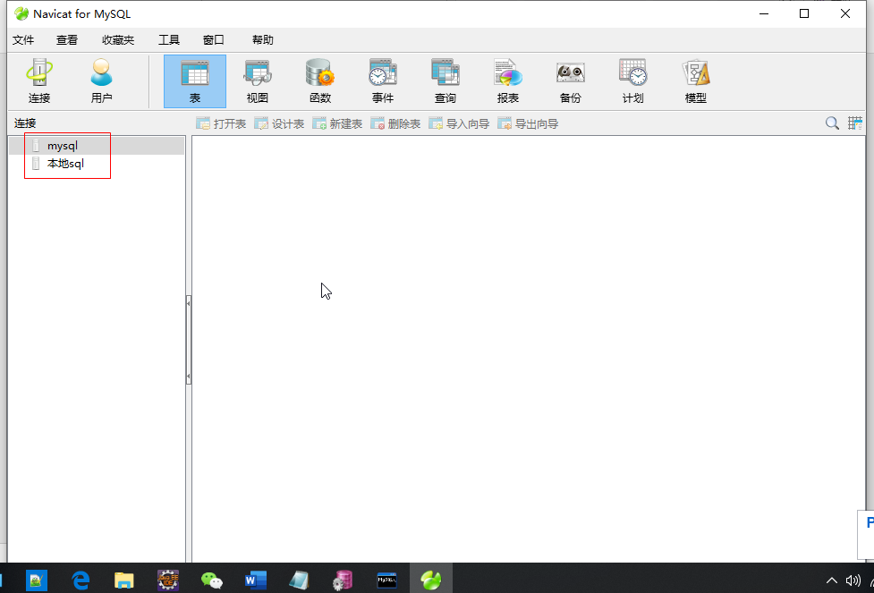
Task: Click the Navicat title bar logo
Action: tap(21, 14)
